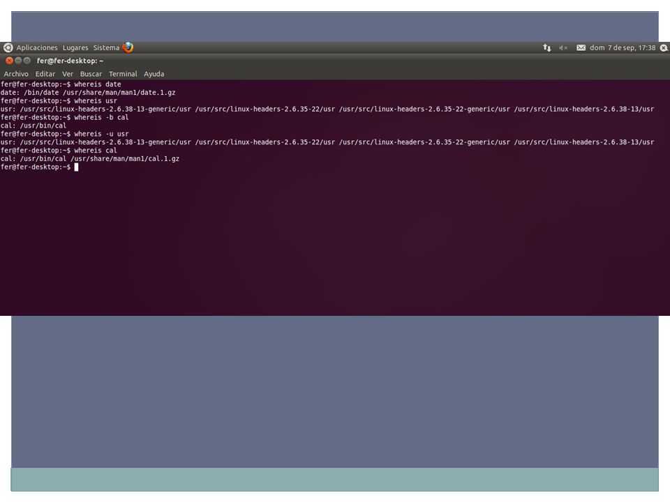Open the Sistema menu
This screenshot has width=670, height=502.
(x=106, y=48)
